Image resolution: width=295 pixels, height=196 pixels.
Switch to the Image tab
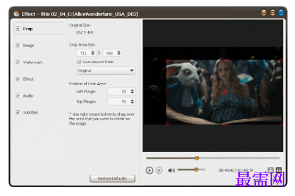point(28,46)
